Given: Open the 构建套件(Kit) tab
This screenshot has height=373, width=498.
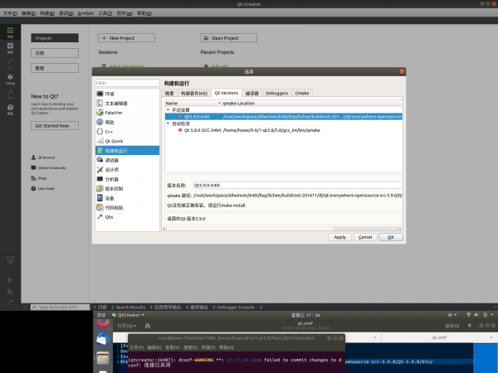Looking at the screenshot, I should (194, 94).
